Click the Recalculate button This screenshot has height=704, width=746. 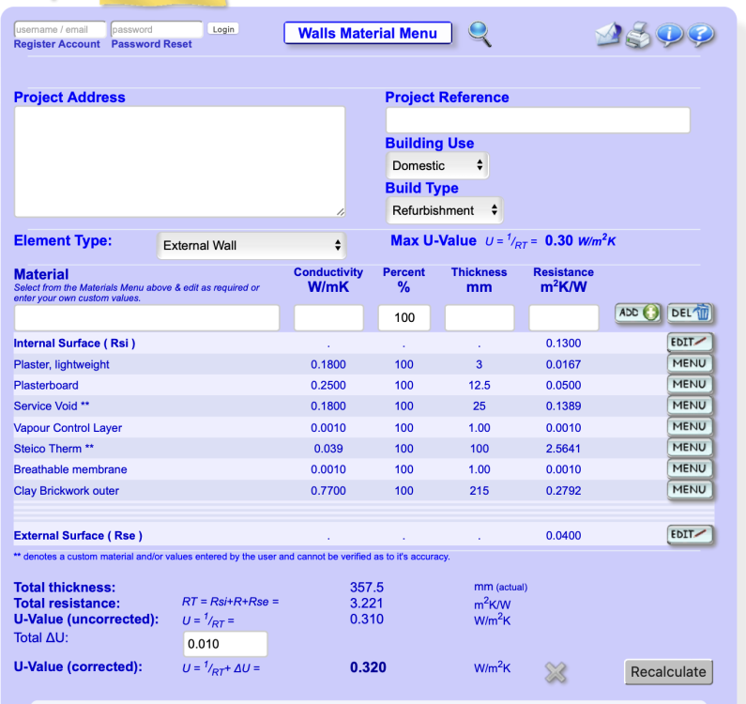[x=668, y=672]
